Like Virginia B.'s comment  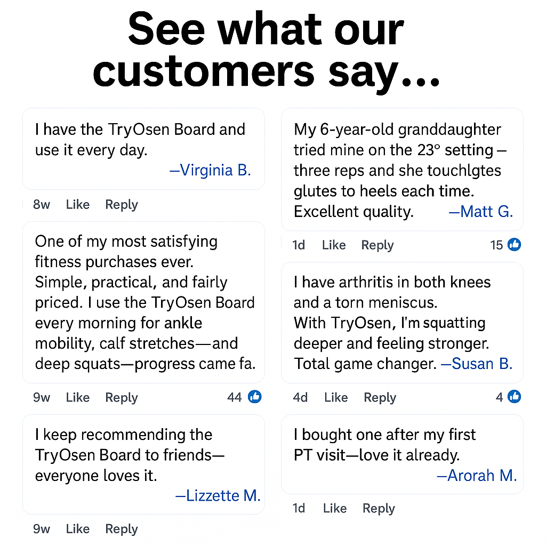click(78, 205)
